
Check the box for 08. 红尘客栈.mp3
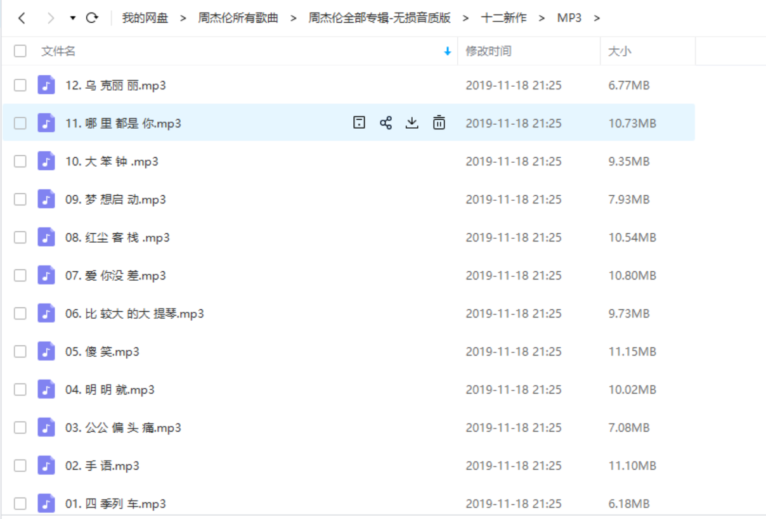point(20,237)
